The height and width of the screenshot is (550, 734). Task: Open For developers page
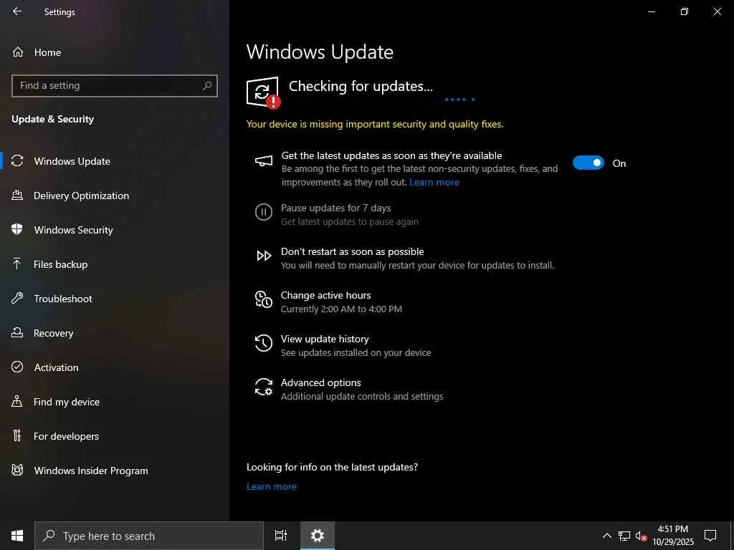tap(115, 436)
